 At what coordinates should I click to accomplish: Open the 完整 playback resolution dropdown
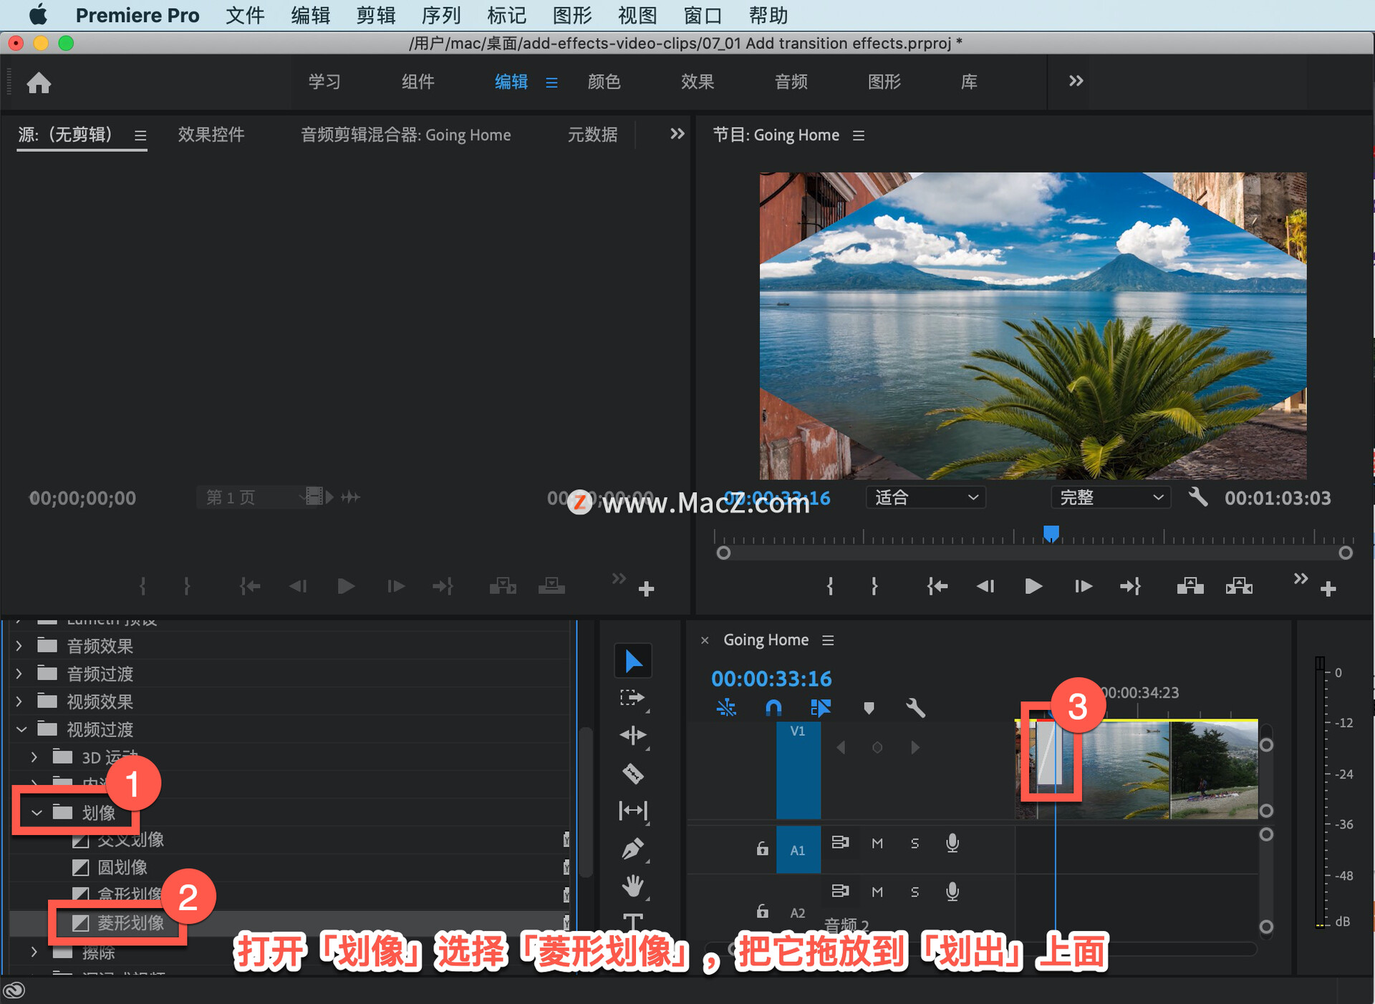(1111, 497)
